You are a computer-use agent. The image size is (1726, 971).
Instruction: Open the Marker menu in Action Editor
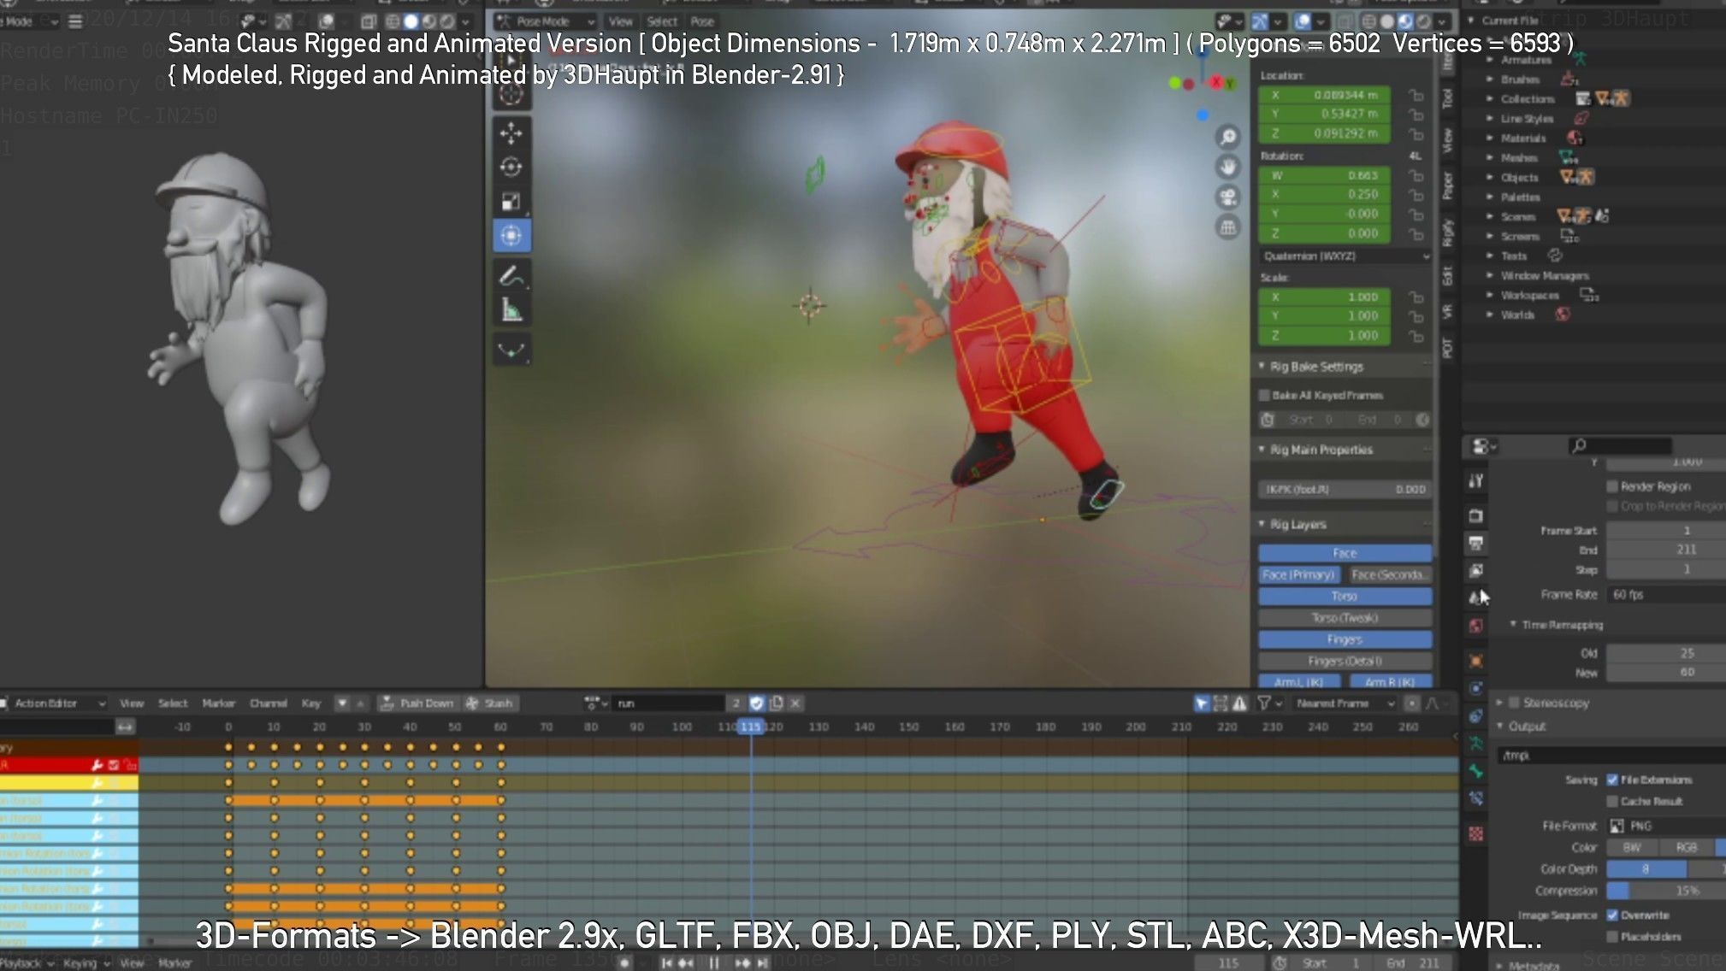pyautogui.click(x=219, y=703)
